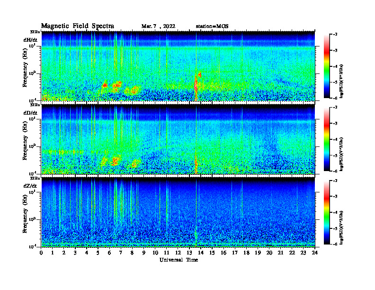Click the vertical spike near 13.5 UT in dZ/dt spectrogram
The image size is (375, 290).
point(196,213)
